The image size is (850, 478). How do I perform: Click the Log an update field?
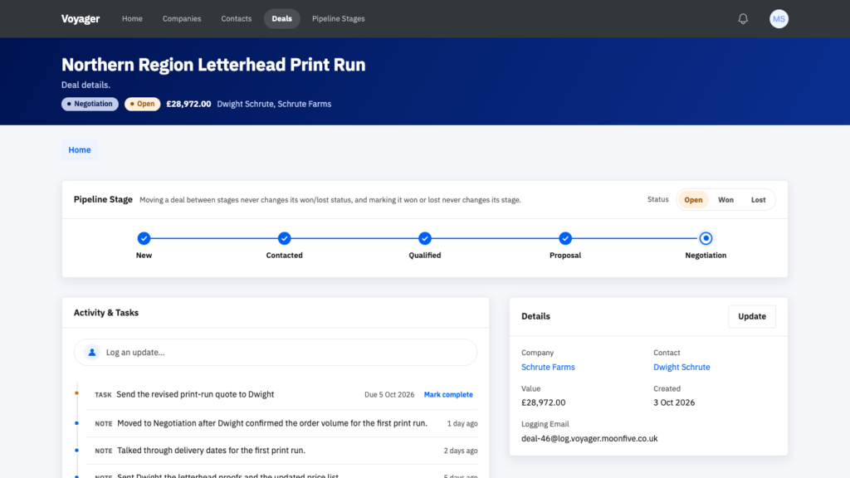point(276,352)
